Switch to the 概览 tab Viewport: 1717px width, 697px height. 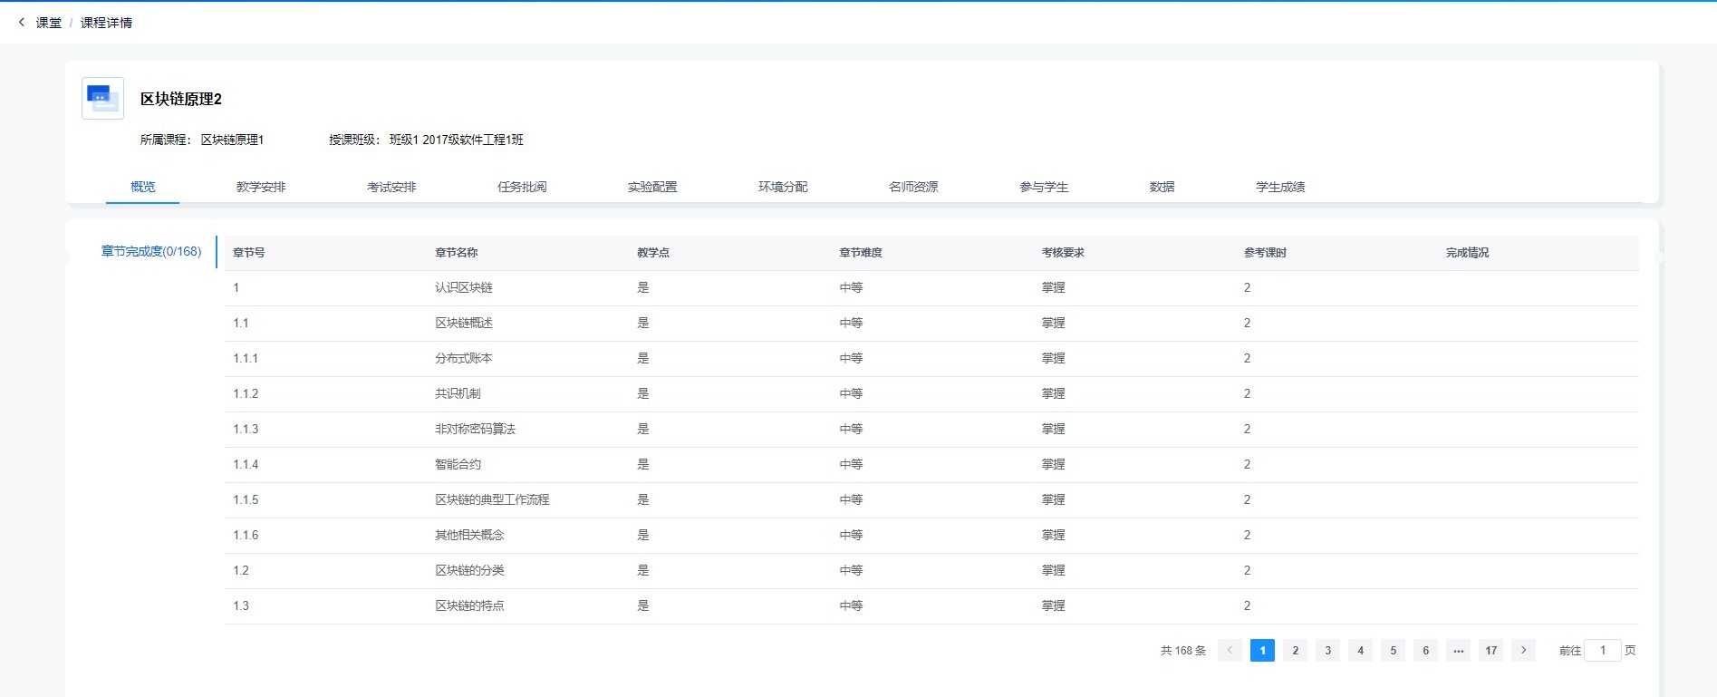[142, 187]
